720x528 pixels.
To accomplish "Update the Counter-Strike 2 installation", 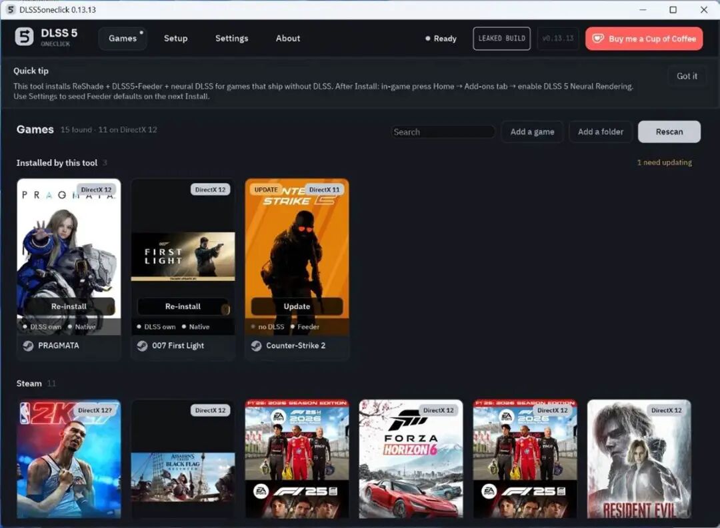I will coord(297,306).
